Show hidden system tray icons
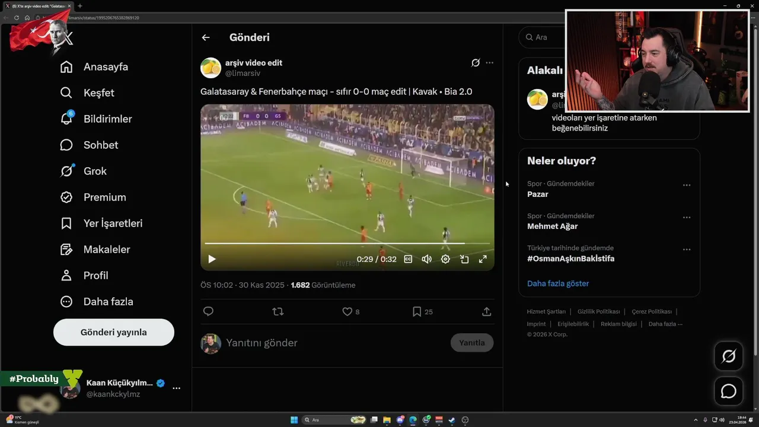Image resolution: width=759 pixels, height=427 pixels. click(696, 420)
